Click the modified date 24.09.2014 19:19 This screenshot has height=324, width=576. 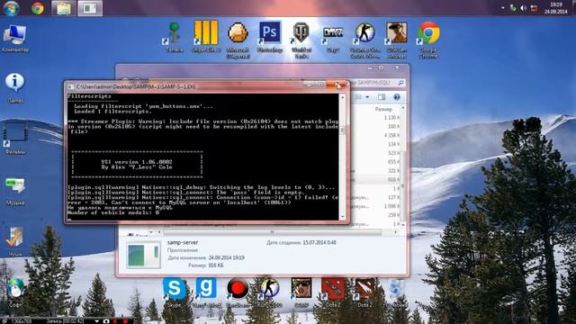pos(226,258)
